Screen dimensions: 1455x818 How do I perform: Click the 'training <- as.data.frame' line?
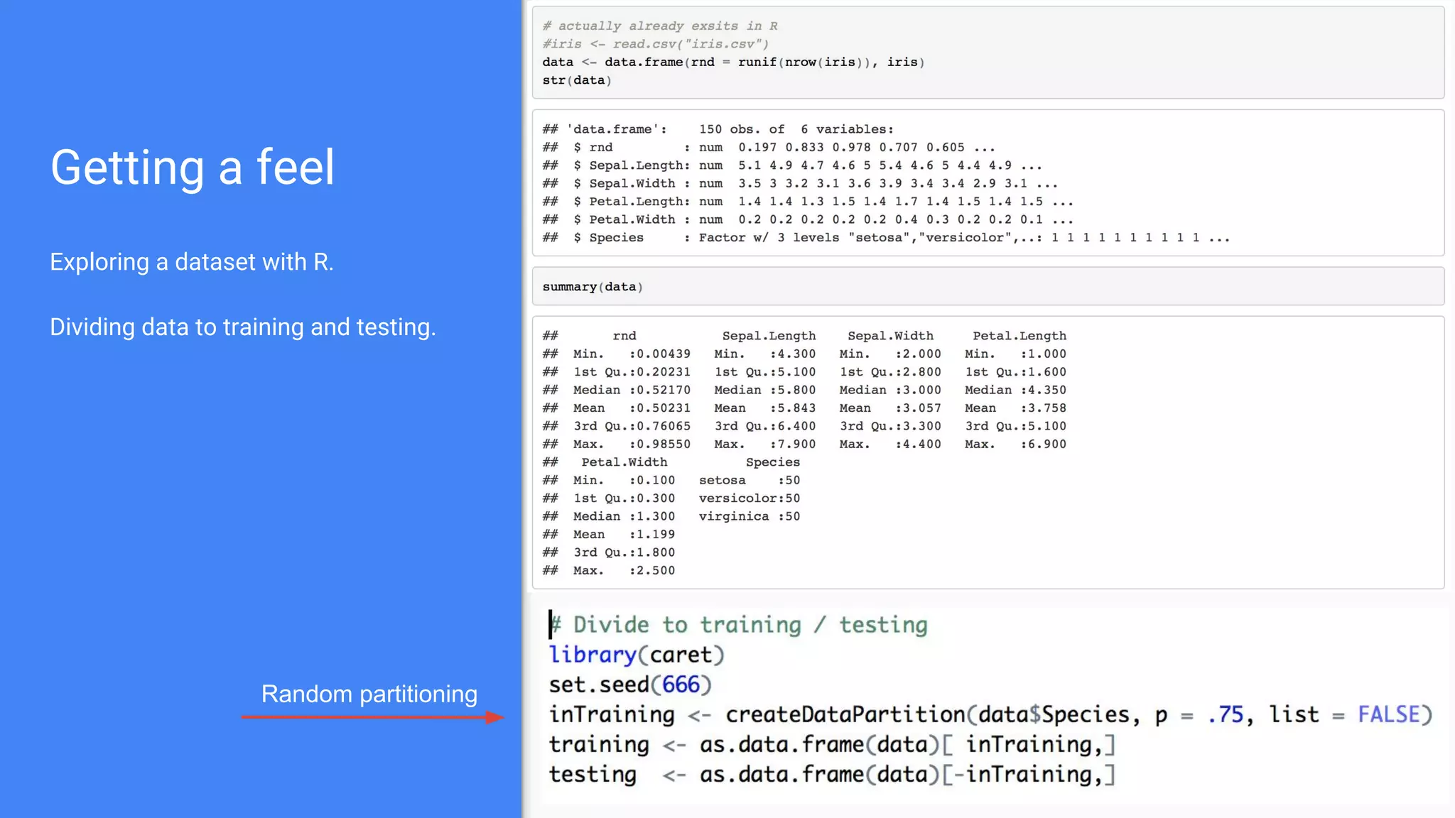click(x=833, y=744)
